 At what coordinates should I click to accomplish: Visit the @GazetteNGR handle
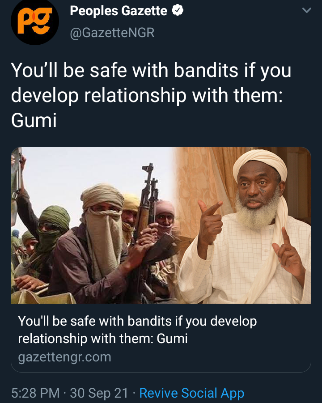tap(112, 33)
